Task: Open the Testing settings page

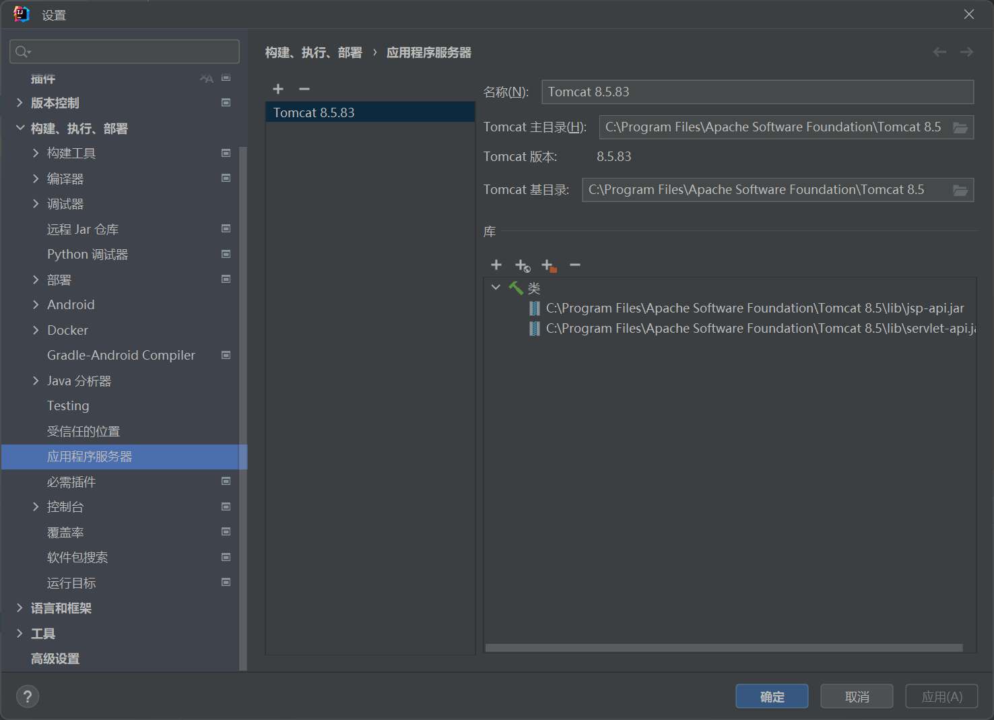Action: (x=68, y=405)
